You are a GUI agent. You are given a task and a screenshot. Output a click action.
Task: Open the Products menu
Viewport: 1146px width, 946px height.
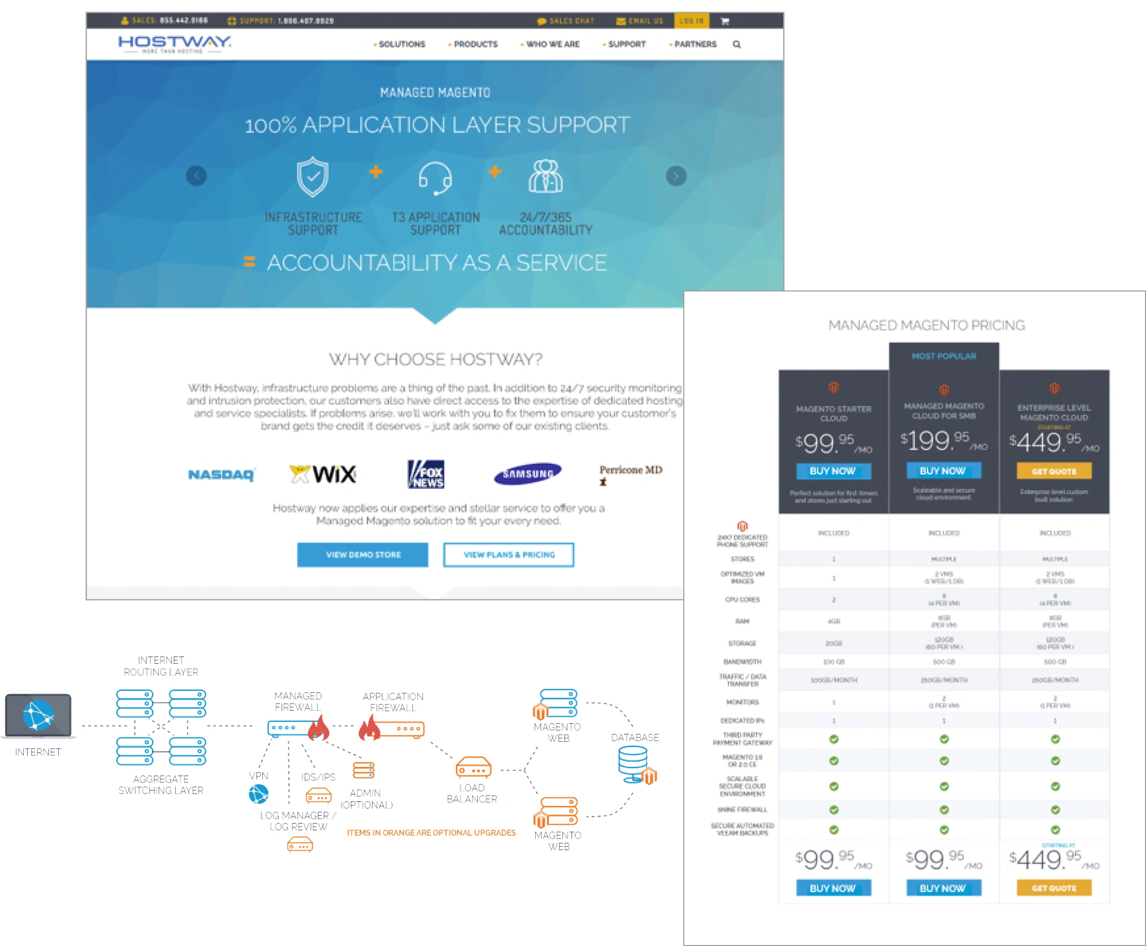[473, 44]
